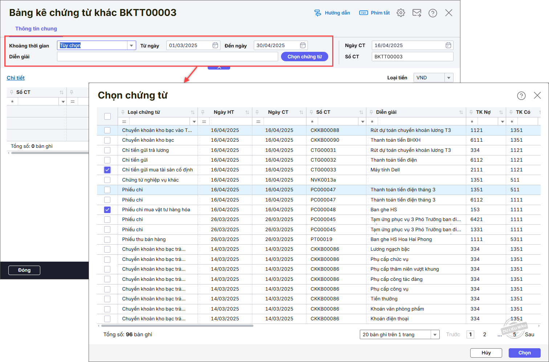Open calendar picker for Từ ngày
Viewport: 549px width, 362px height.
pos(215,45)
